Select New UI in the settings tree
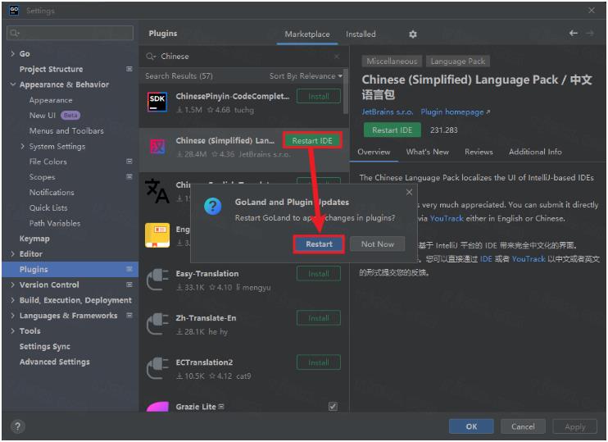Screen dimensions: 608x442 pyautogui.click(x=43, y=116)
